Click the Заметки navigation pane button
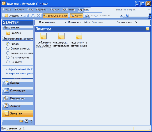Screen dimensions: 152x132 (18, 113)
